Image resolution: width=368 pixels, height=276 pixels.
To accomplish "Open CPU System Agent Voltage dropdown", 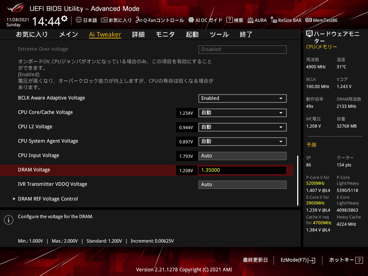I will [243, 142].
